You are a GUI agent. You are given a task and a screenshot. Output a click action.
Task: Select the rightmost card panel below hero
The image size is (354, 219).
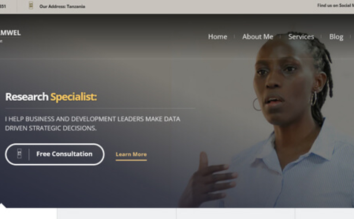coord(325,214)
